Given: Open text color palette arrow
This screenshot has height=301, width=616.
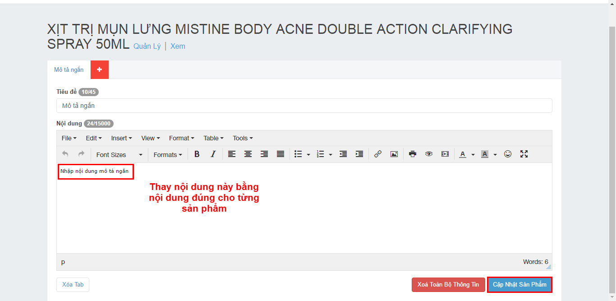Looking at the screenshot, I should pyautogui.click(x=473, y=155).
